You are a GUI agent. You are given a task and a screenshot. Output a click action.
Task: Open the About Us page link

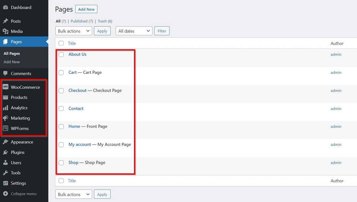pyautogui.click(x=77, y=54)
